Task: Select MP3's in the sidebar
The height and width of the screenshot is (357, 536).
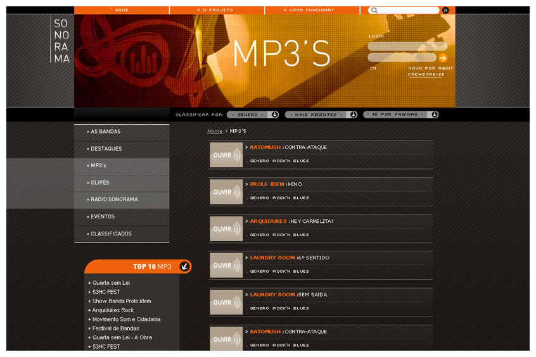Action: tap(122, 166)
